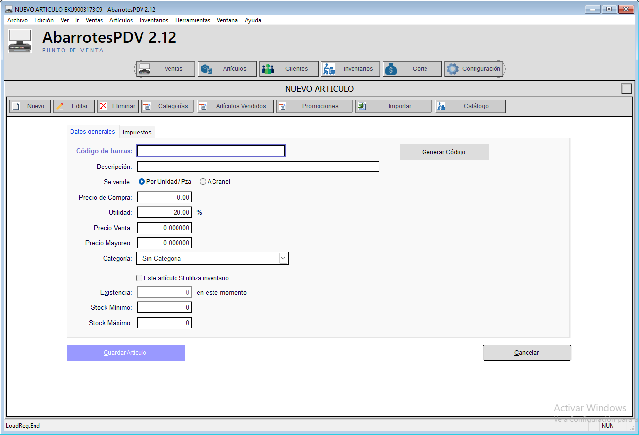The image size is (639, 435).
Task: Create a new article with Nuevo
Action: (x=30, y=106)
